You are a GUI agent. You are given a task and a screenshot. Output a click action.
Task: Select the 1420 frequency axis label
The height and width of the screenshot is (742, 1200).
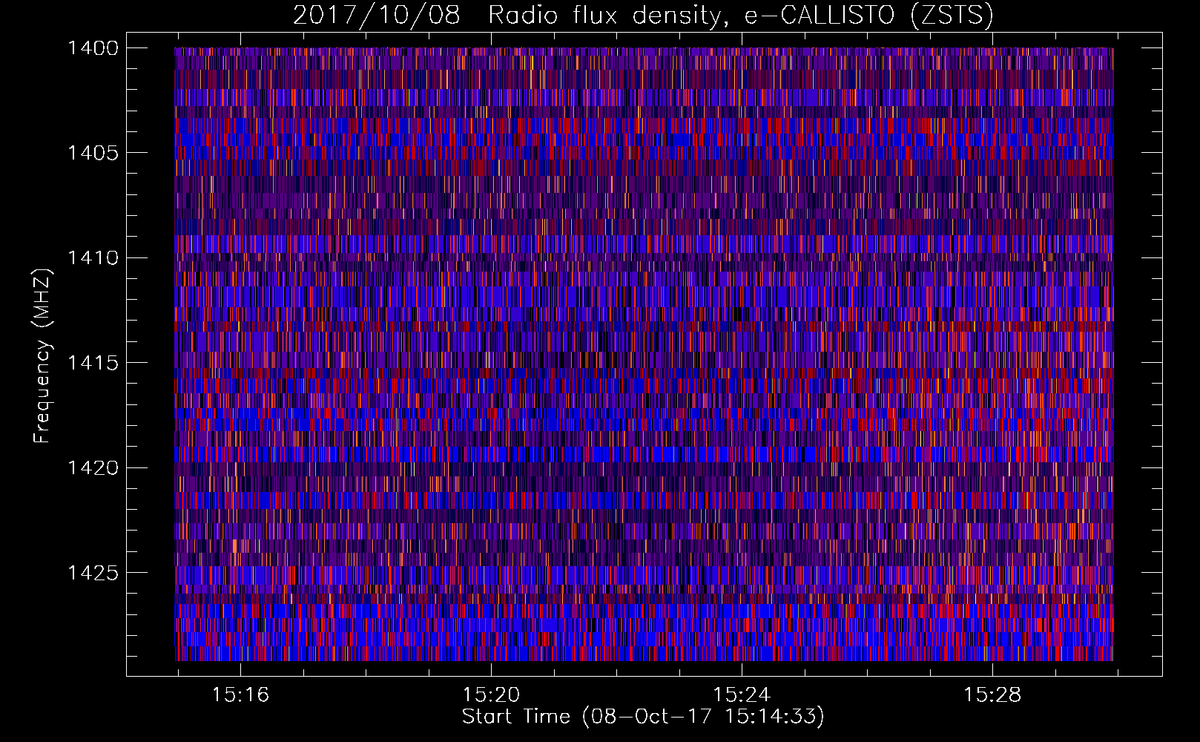pos(93,468)
